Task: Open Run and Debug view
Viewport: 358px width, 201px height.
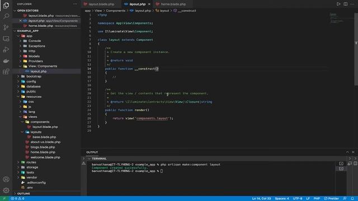Action: (x=6, y=50)
